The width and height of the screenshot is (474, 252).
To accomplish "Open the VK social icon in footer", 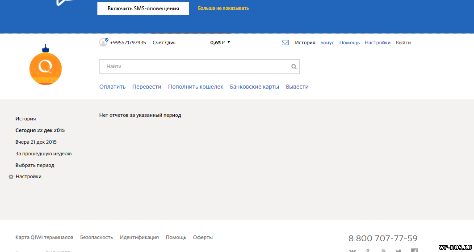I will point(352,251).
